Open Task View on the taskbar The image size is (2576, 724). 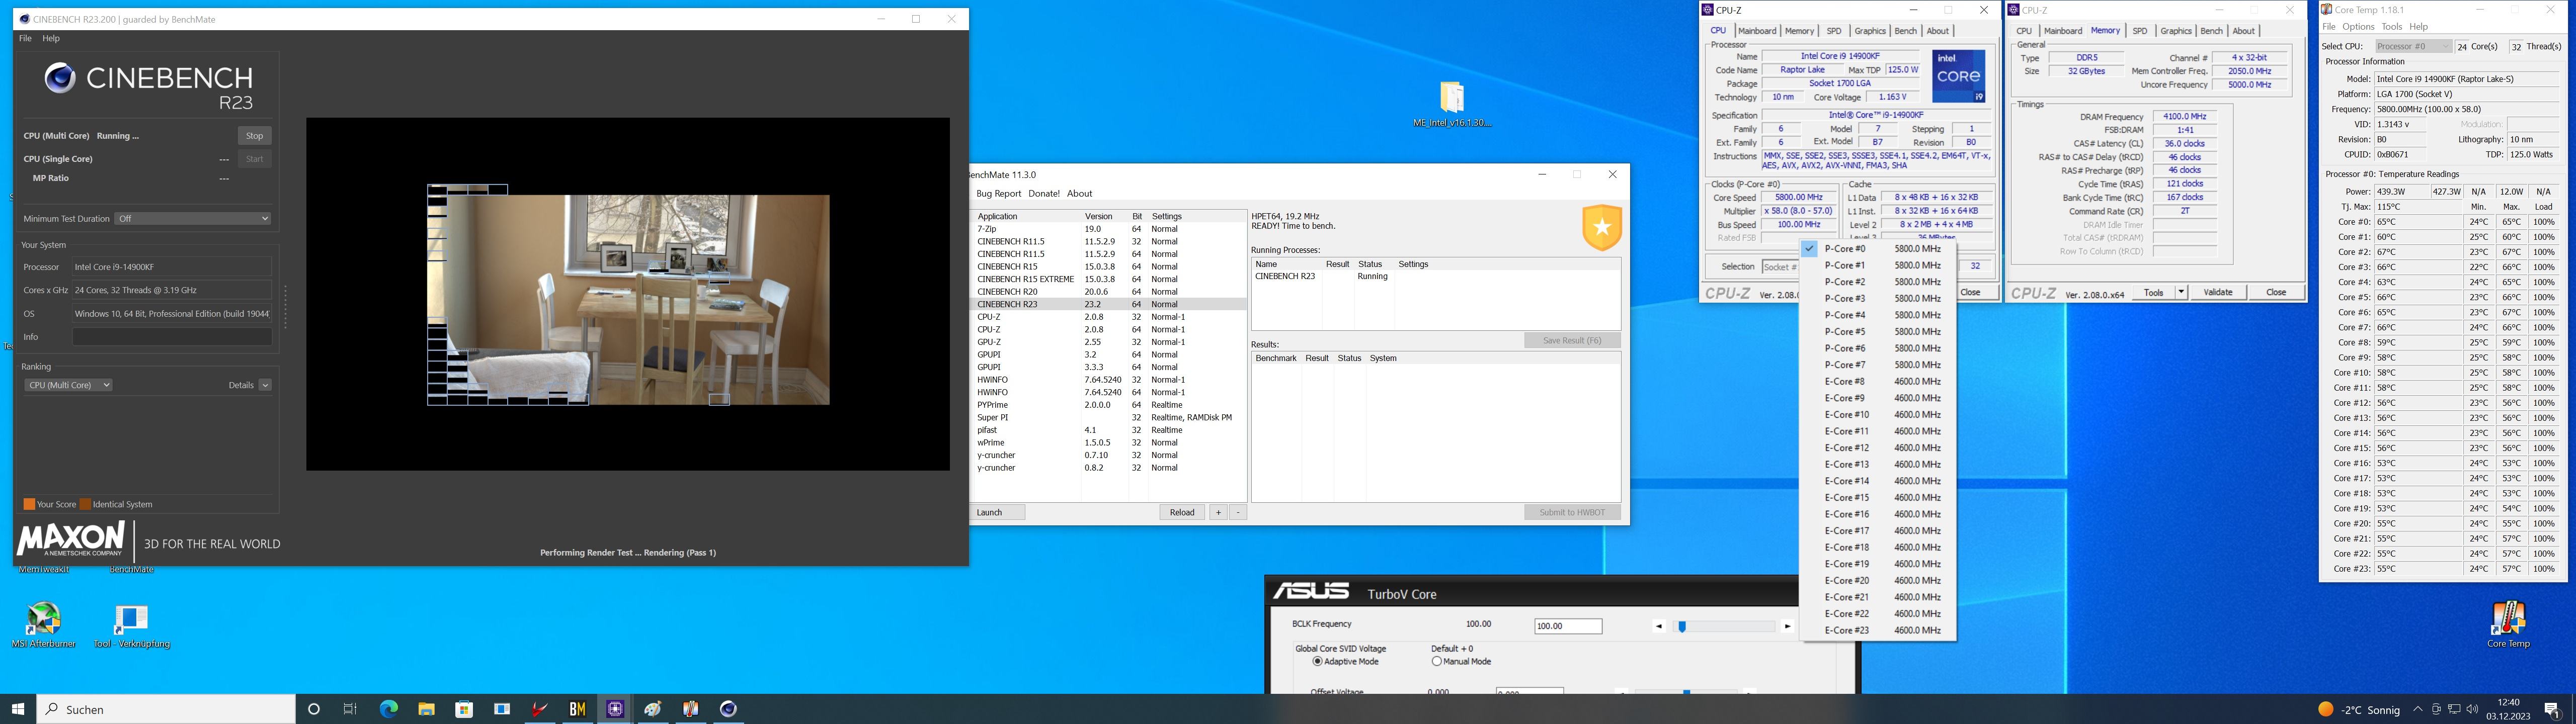click(350, 709)
